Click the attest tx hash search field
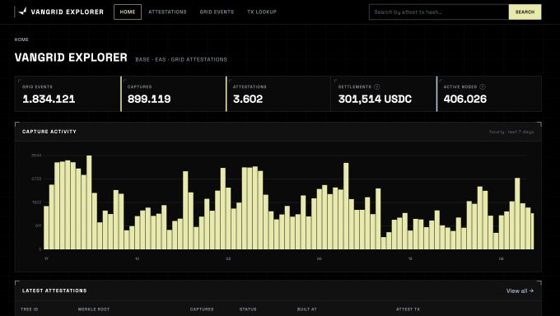Screen dimensions: 560x316 click(439, 12)
